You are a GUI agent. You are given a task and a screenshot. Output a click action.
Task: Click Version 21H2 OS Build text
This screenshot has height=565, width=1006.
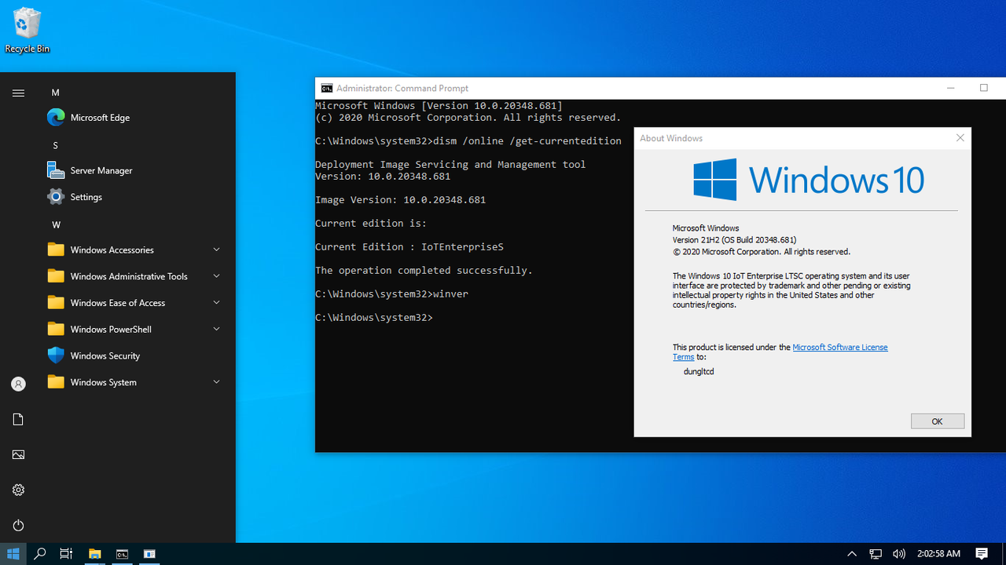pyautogui.click(x=734, y=240)
